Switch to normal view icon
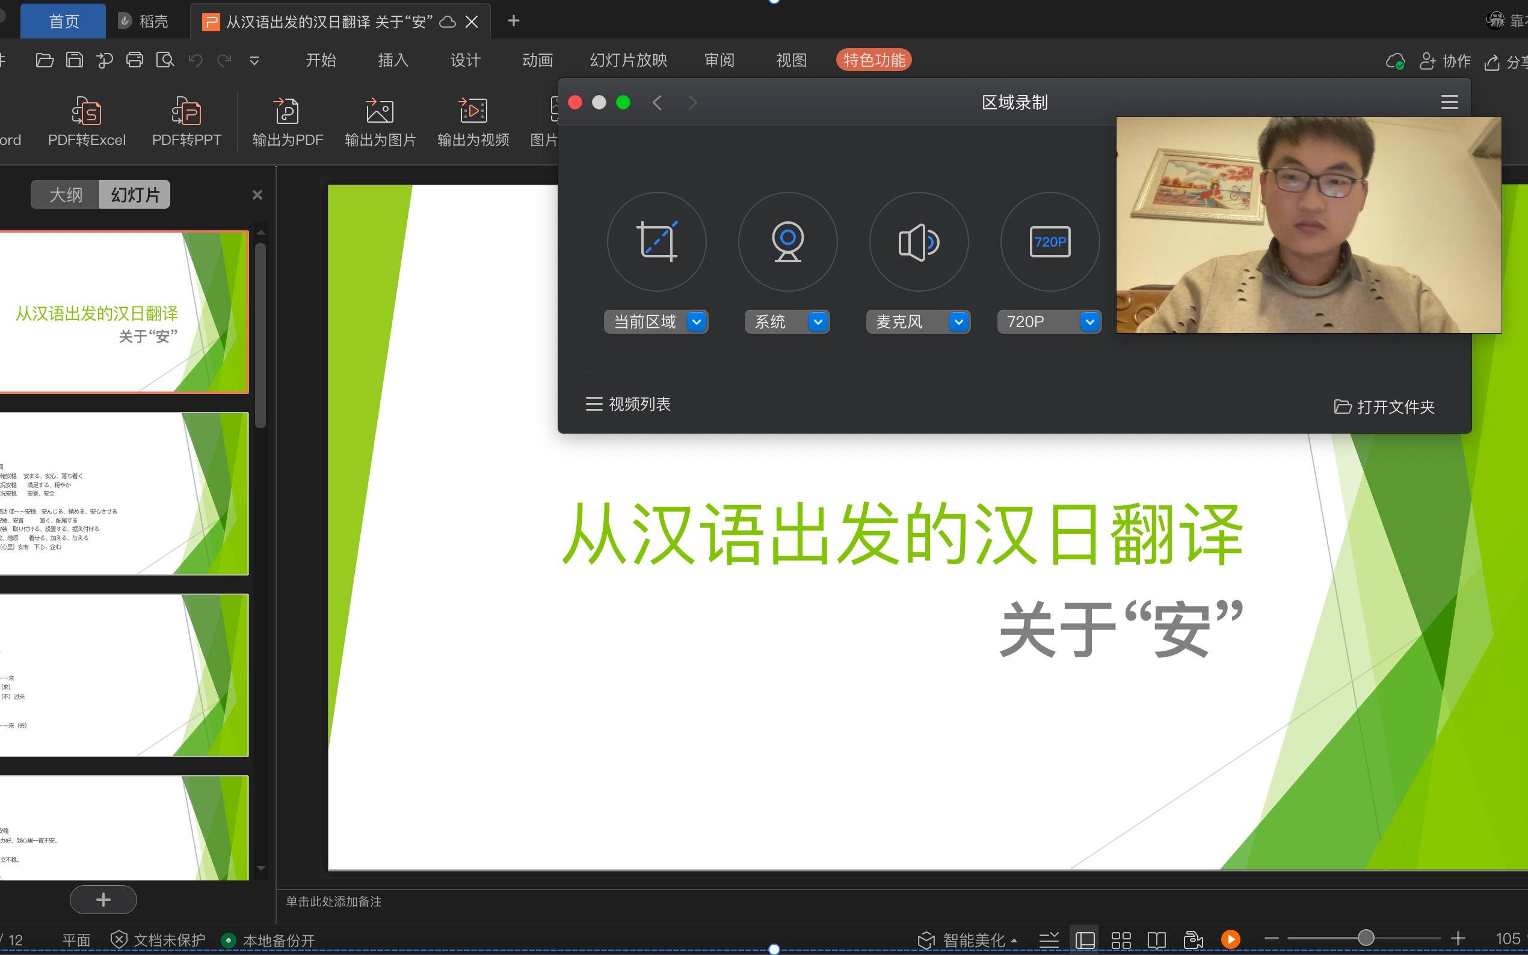Screen dimensions: 1528x955 1085,940
